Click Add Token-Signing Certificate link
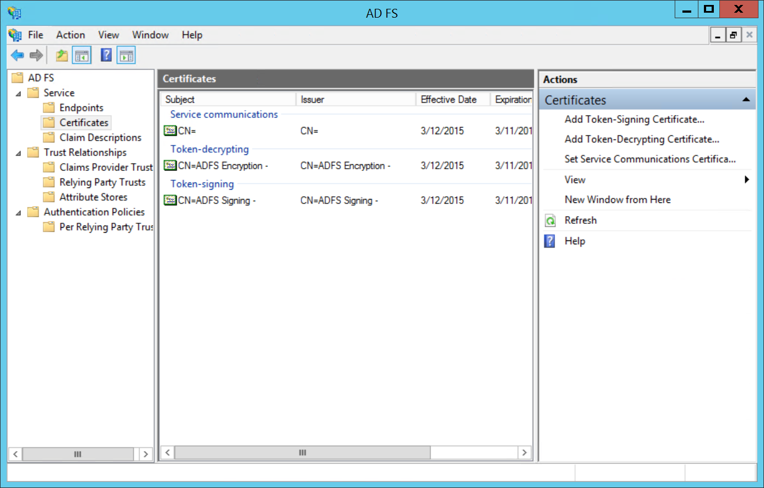 coord(634,119)
